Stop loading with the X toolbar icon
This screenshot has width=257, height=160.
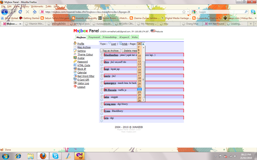click(x=28, y=12)
